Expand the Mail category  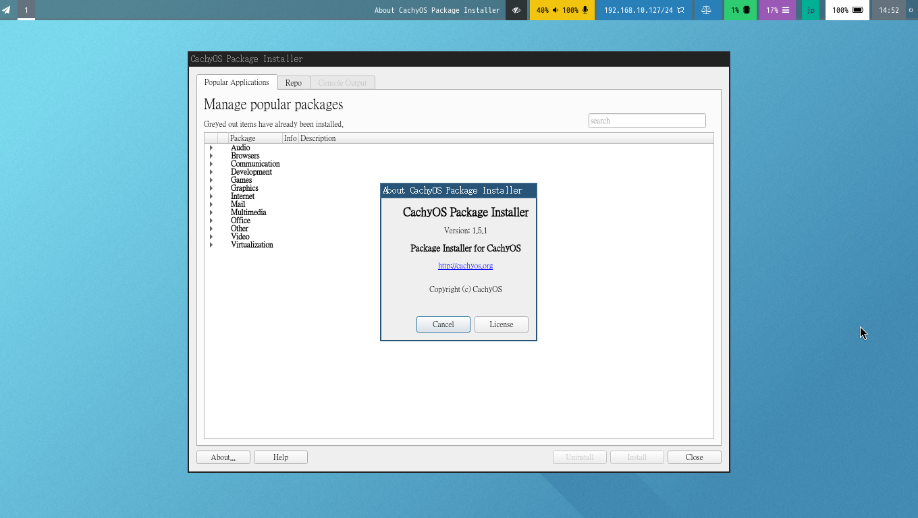211,204
